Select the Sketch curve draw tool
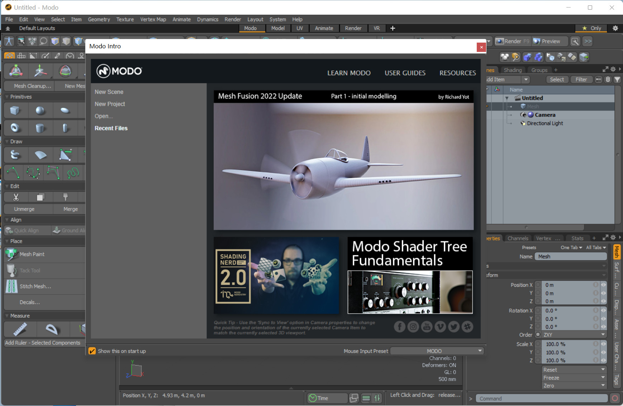 pos(73,173)
